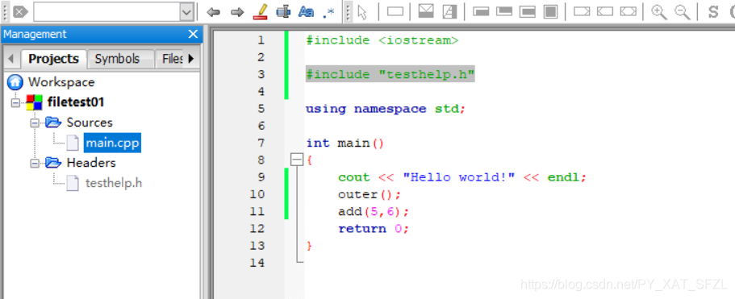This screenshot has height=299, width=735.
Task: Select the Workspace node
Action: tap(61, 82)
